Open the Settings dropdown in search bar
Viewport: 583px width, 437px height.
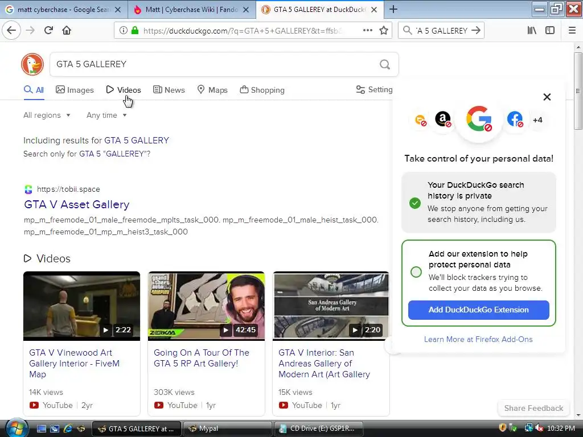point(374,89)
